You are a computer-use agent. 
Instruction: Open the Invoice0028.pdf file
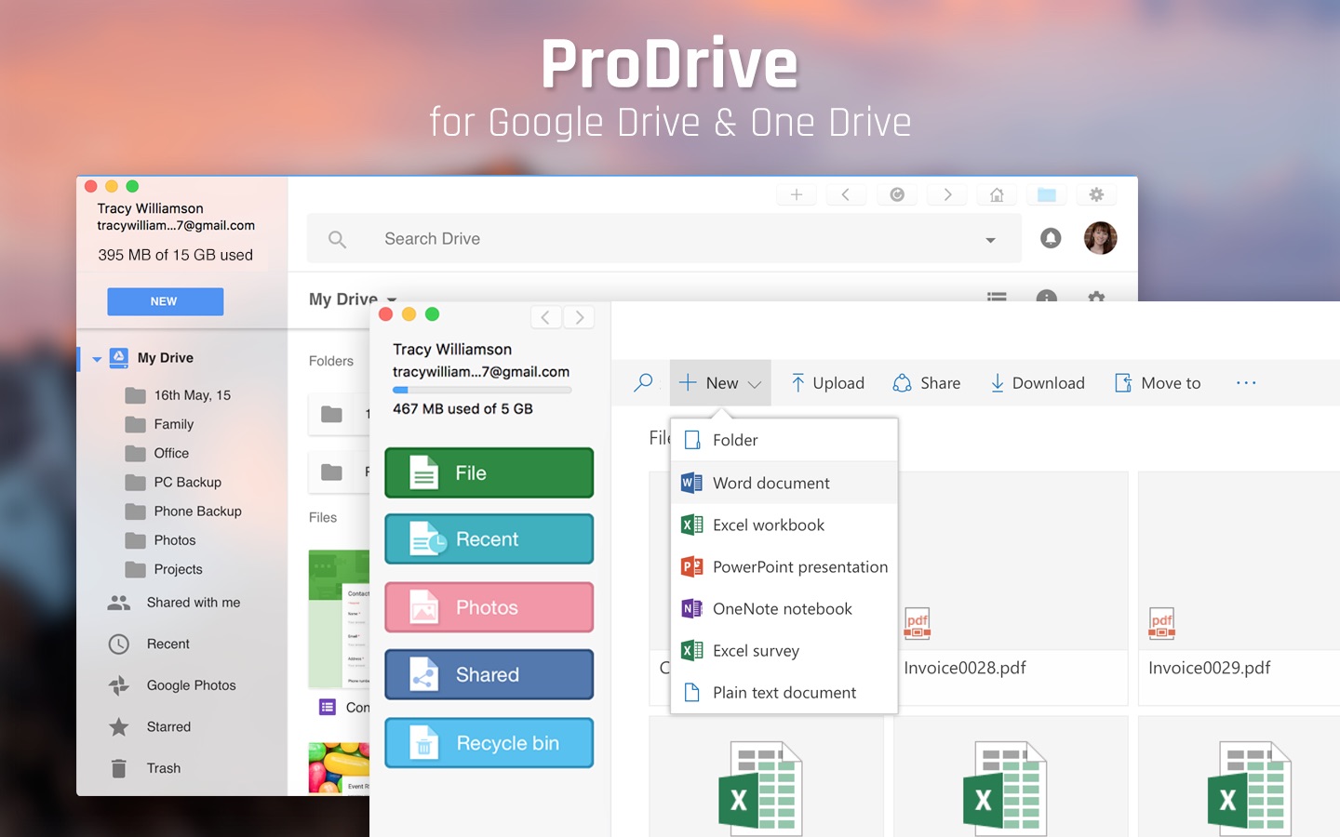[x=1011, y=589]
